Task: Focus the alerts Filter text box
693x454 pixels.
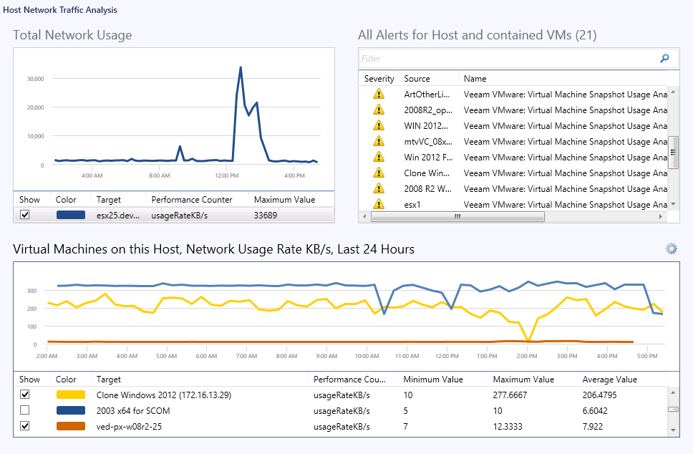Action: point(507,59)
